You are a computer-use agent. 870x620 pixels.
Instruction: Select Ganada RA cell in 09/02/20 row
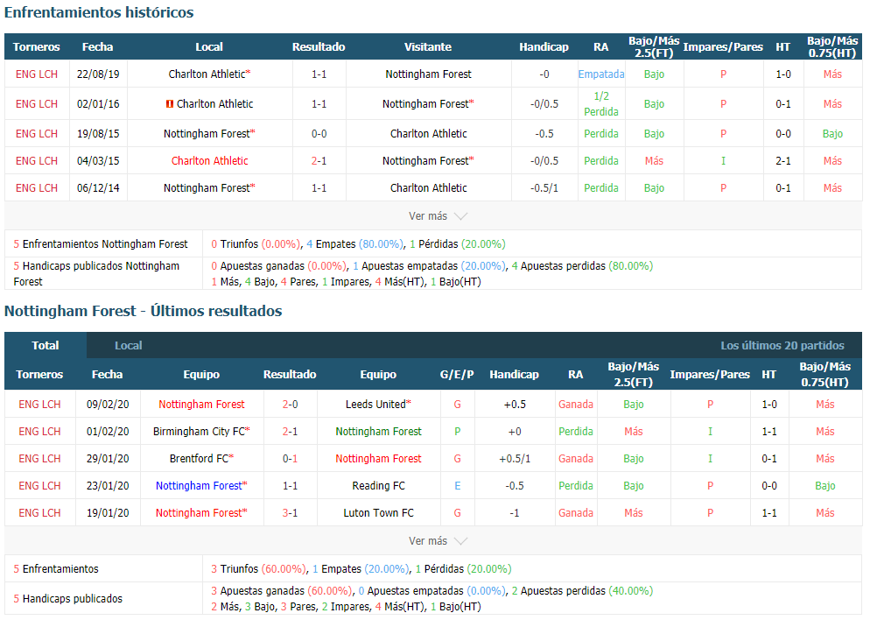(x=575, y=405)
